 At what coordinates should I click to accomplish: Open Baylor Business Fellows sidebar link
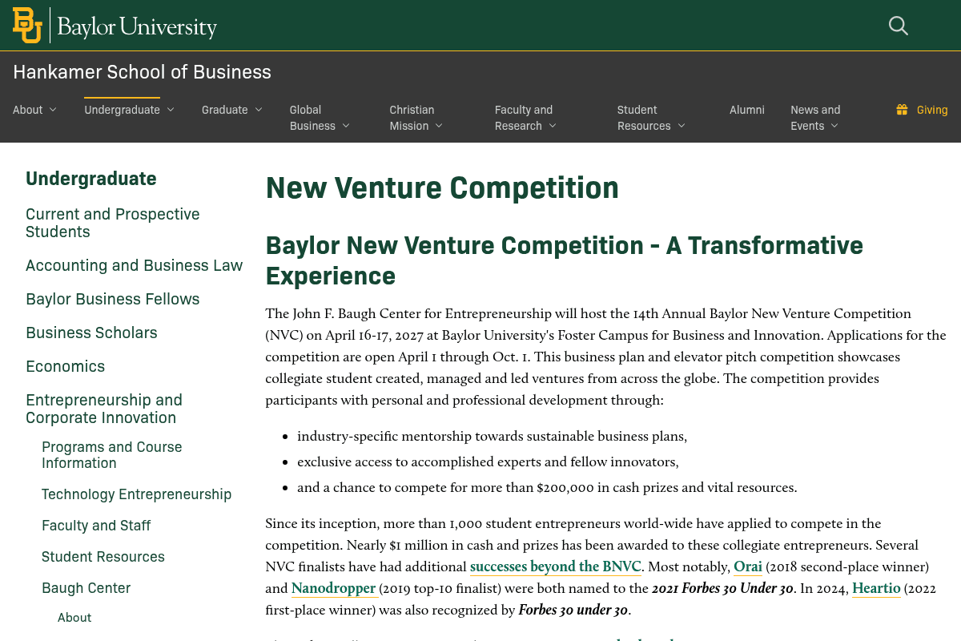click(x=113, y=299)
